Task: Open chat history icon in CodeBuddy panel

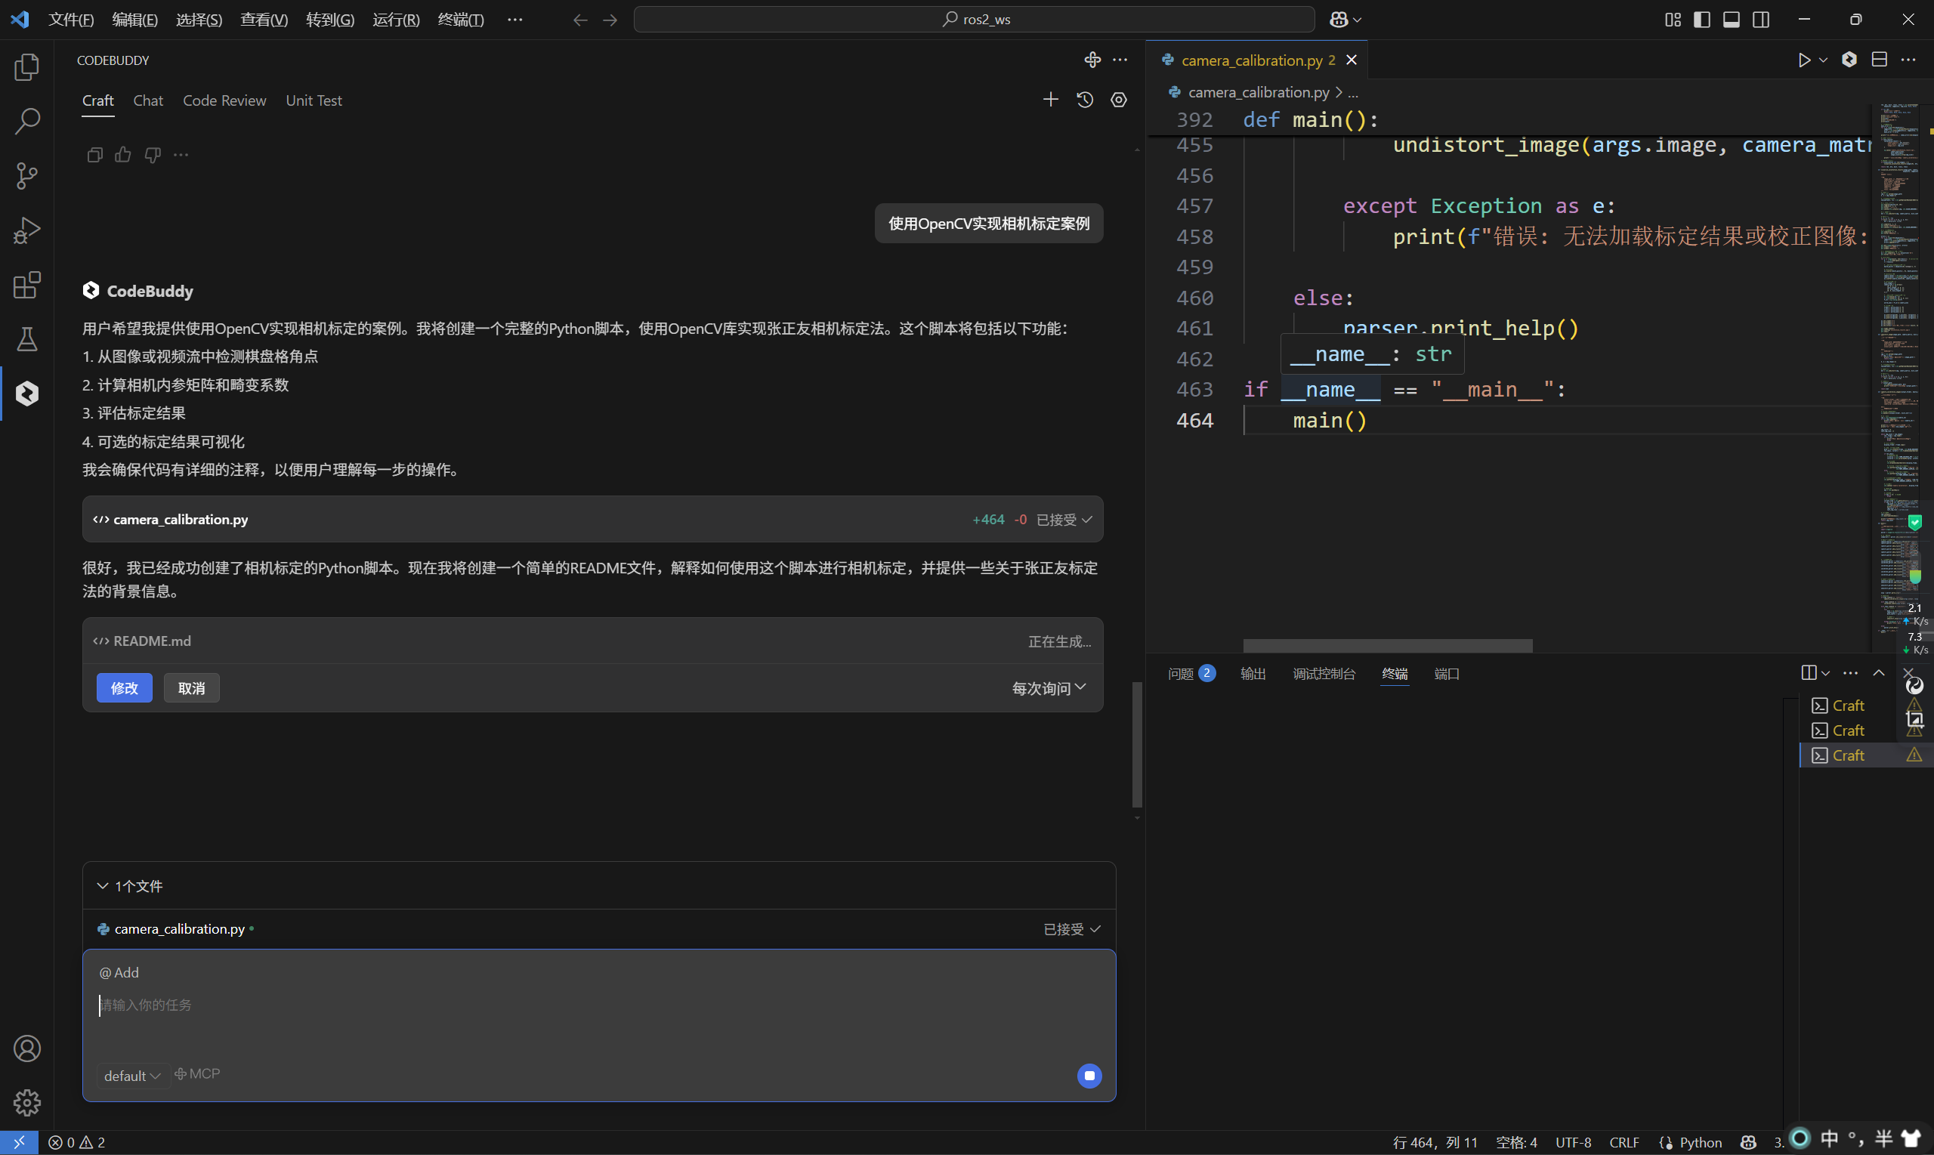Action: (x=1085, y=100)
